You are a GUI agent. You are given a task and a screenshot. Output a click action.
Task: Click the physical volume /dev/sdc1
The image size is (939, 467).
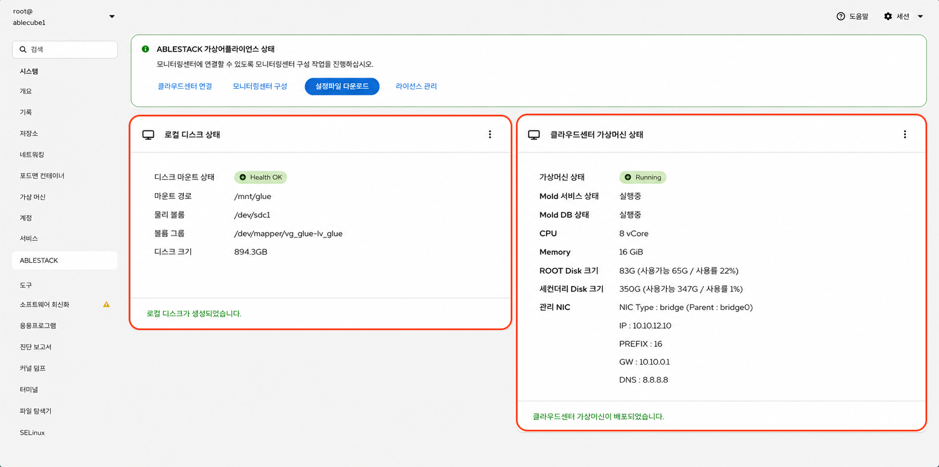coord(252,215)
